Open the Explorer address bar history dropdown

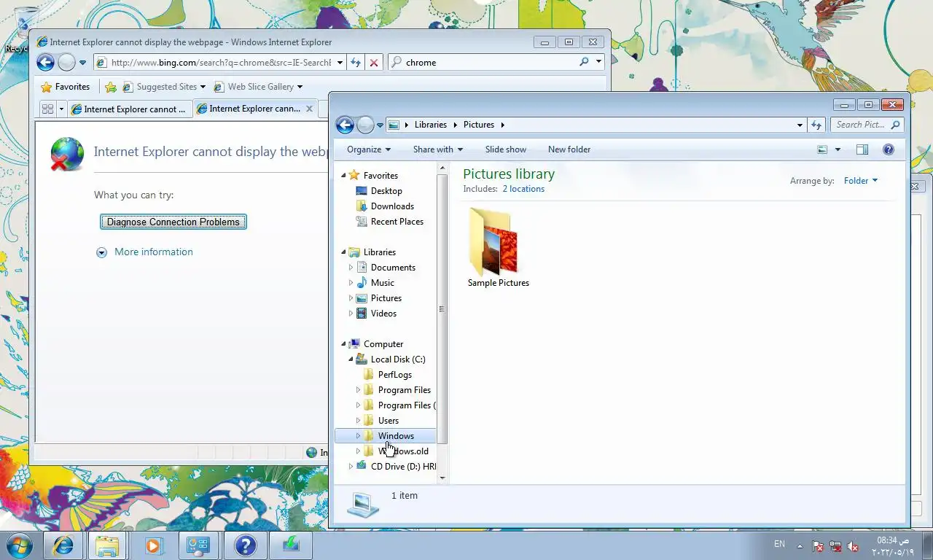(x=800, y=125)
